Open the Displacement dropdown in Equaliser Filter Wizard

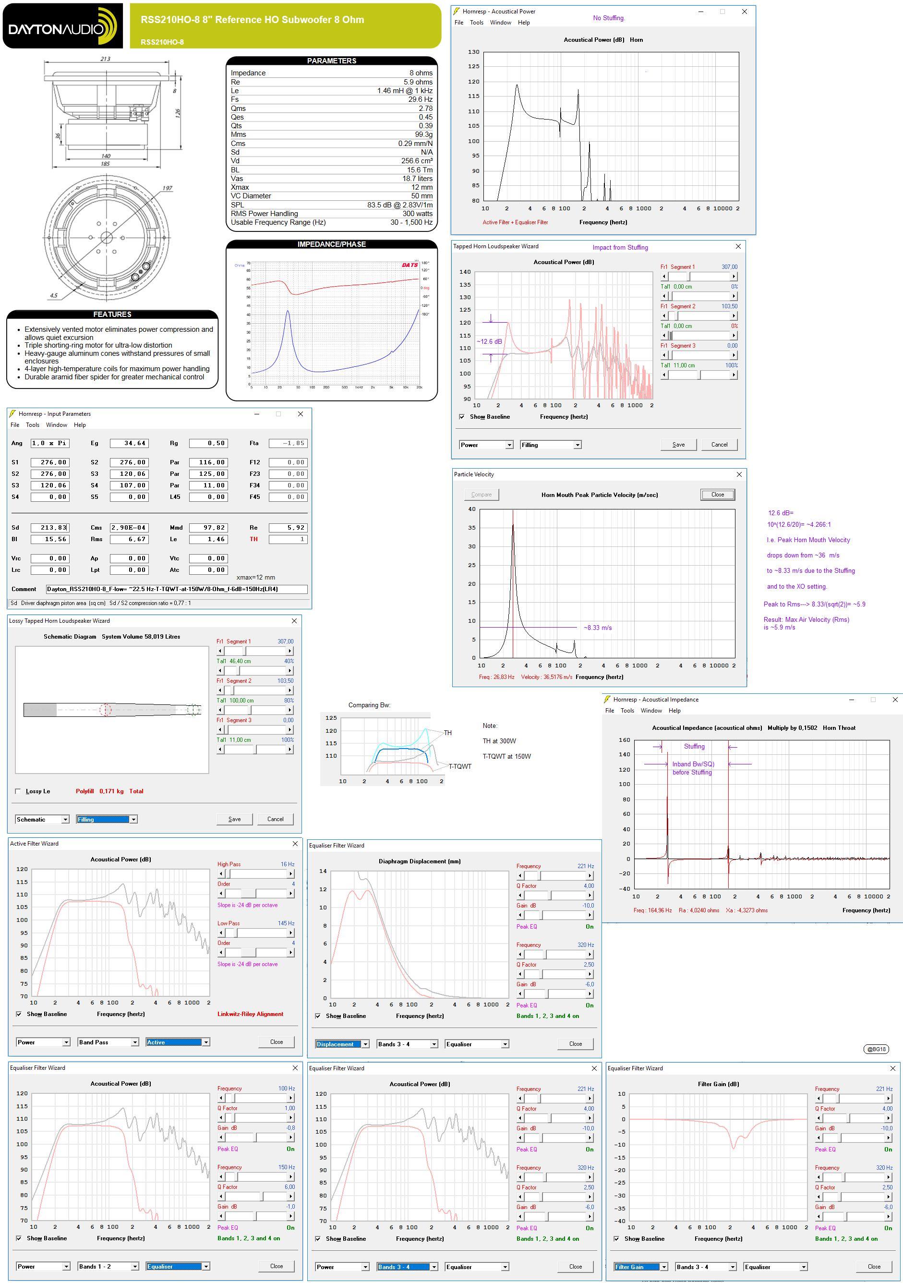click(x=343, y=1044)
